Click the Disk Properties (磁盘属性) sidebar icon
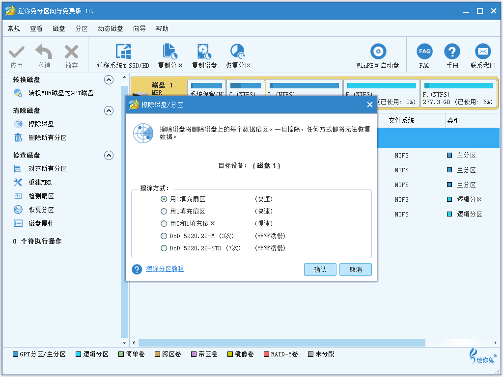Screen dimensions: 503x377 pos(18,223)
